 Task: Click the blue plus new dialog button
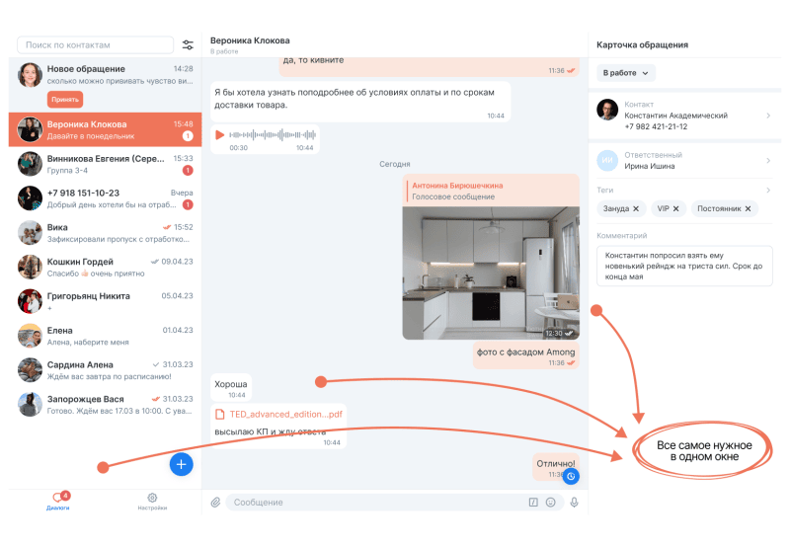[182, 464]
